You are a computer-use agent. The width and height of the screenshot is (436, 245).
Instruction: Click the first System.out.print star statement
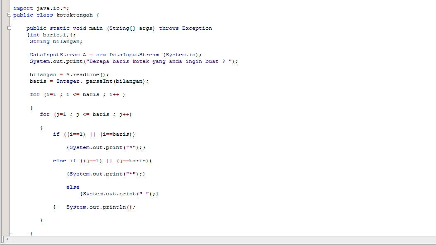(x=106, y=147)
